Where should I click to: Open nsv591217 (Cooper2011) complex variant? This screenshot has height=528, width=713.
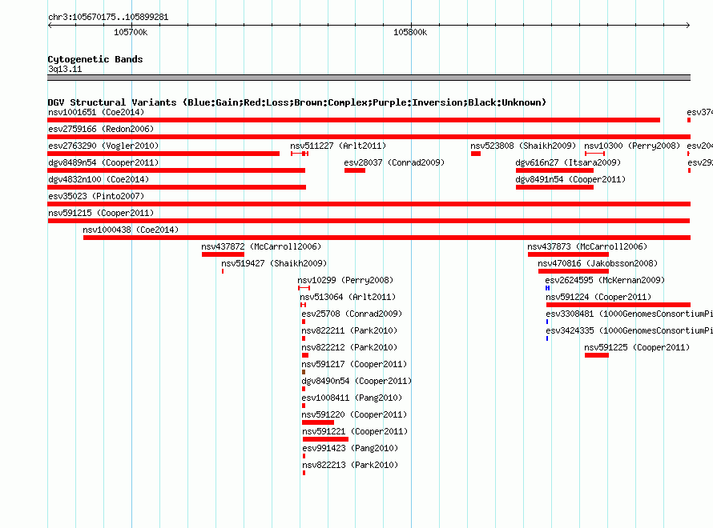tap(354, 364)
